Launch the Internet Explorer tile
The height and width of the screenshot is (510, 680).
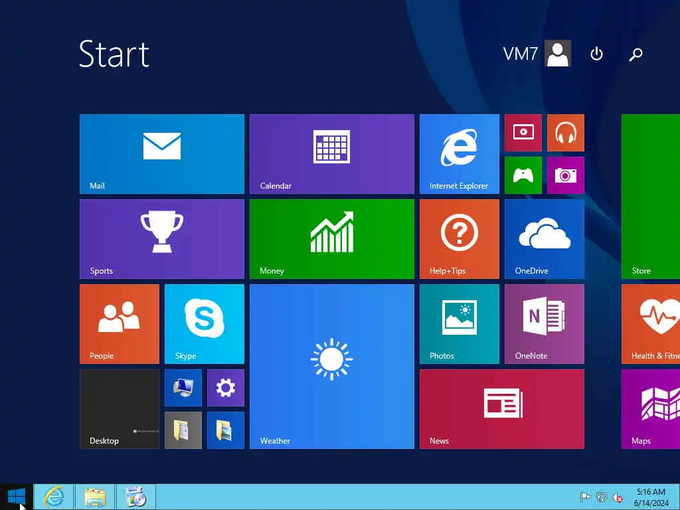[460, 154]
